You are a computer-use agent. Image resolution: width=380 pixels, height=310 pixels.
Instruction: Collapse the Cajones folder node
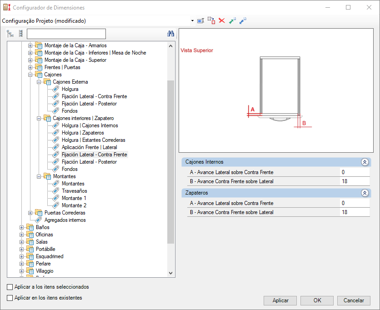(30, 75)
